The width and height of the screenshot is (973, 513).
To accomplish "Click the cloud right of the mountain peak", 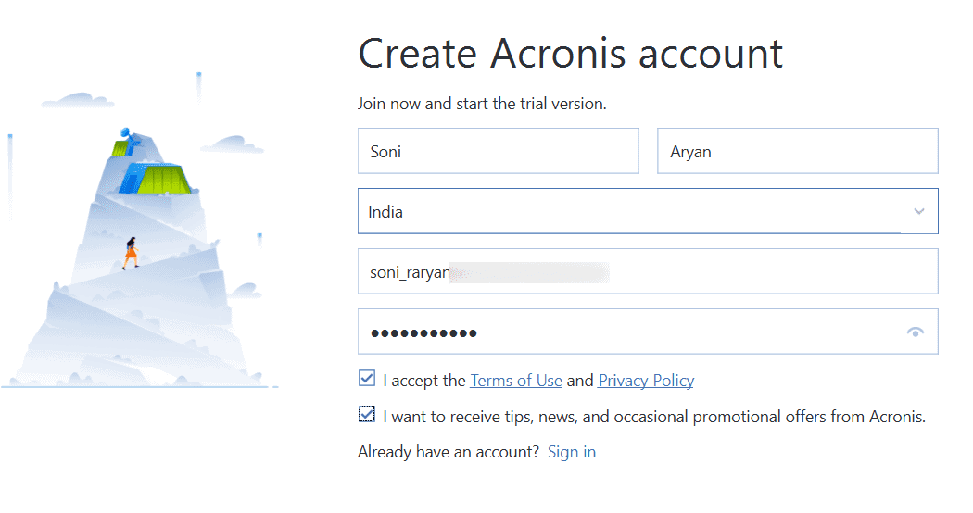I will tap(233, 144).
